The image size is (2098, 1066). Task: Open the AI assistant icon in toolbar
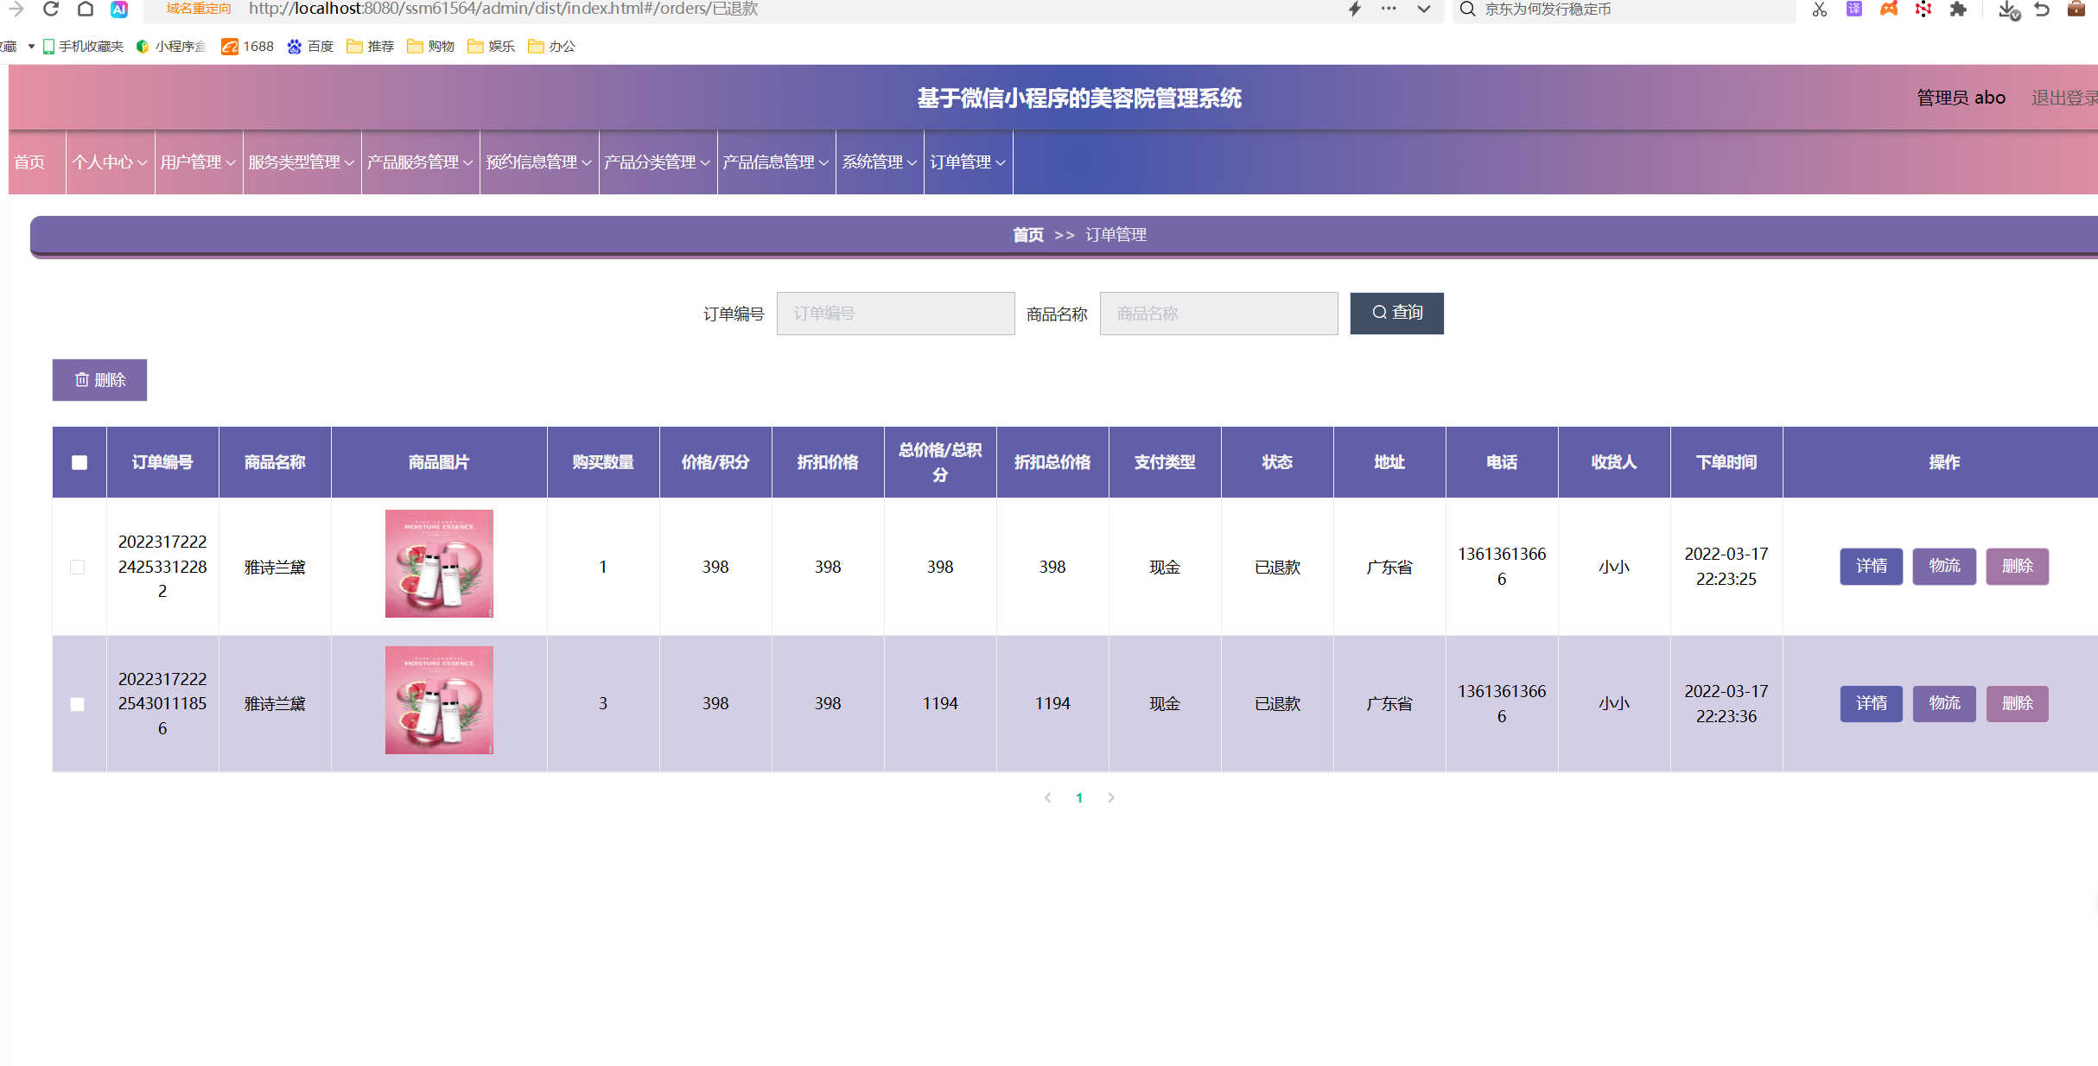(119, 10)
